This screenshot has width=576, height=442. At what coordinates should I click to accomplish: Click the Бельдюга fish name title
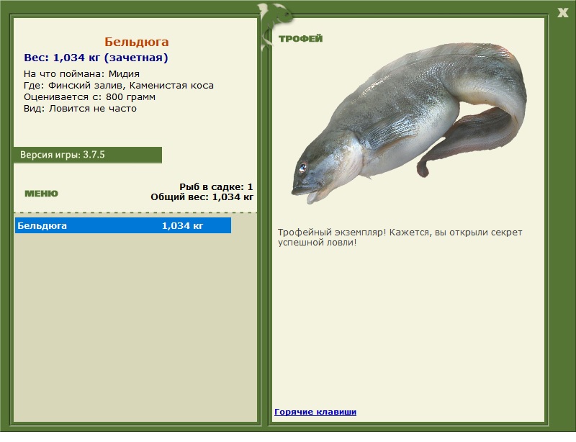(136, 42)
